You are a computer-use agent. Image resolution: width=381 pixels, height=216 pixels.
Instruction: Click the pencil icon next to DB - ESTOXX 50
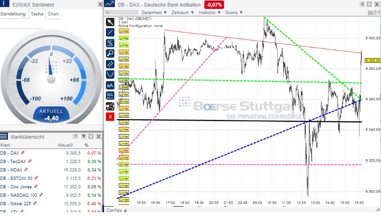click(x=36, y=178)
